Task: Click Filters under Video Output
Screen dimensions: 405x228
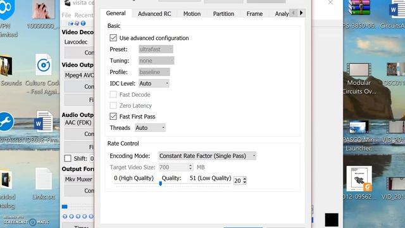Action: click(79, 100)
